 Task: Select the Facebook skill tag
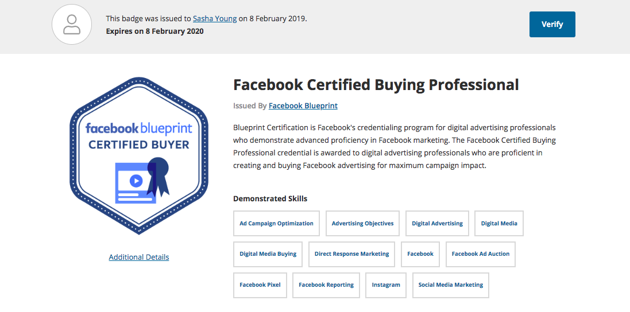tap(420, 254)
